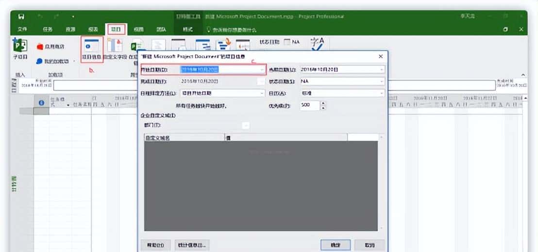The image size is (538, 252).
Task: Click the Gantt view scrollbar up arrow
Action: tap(525, 98)
